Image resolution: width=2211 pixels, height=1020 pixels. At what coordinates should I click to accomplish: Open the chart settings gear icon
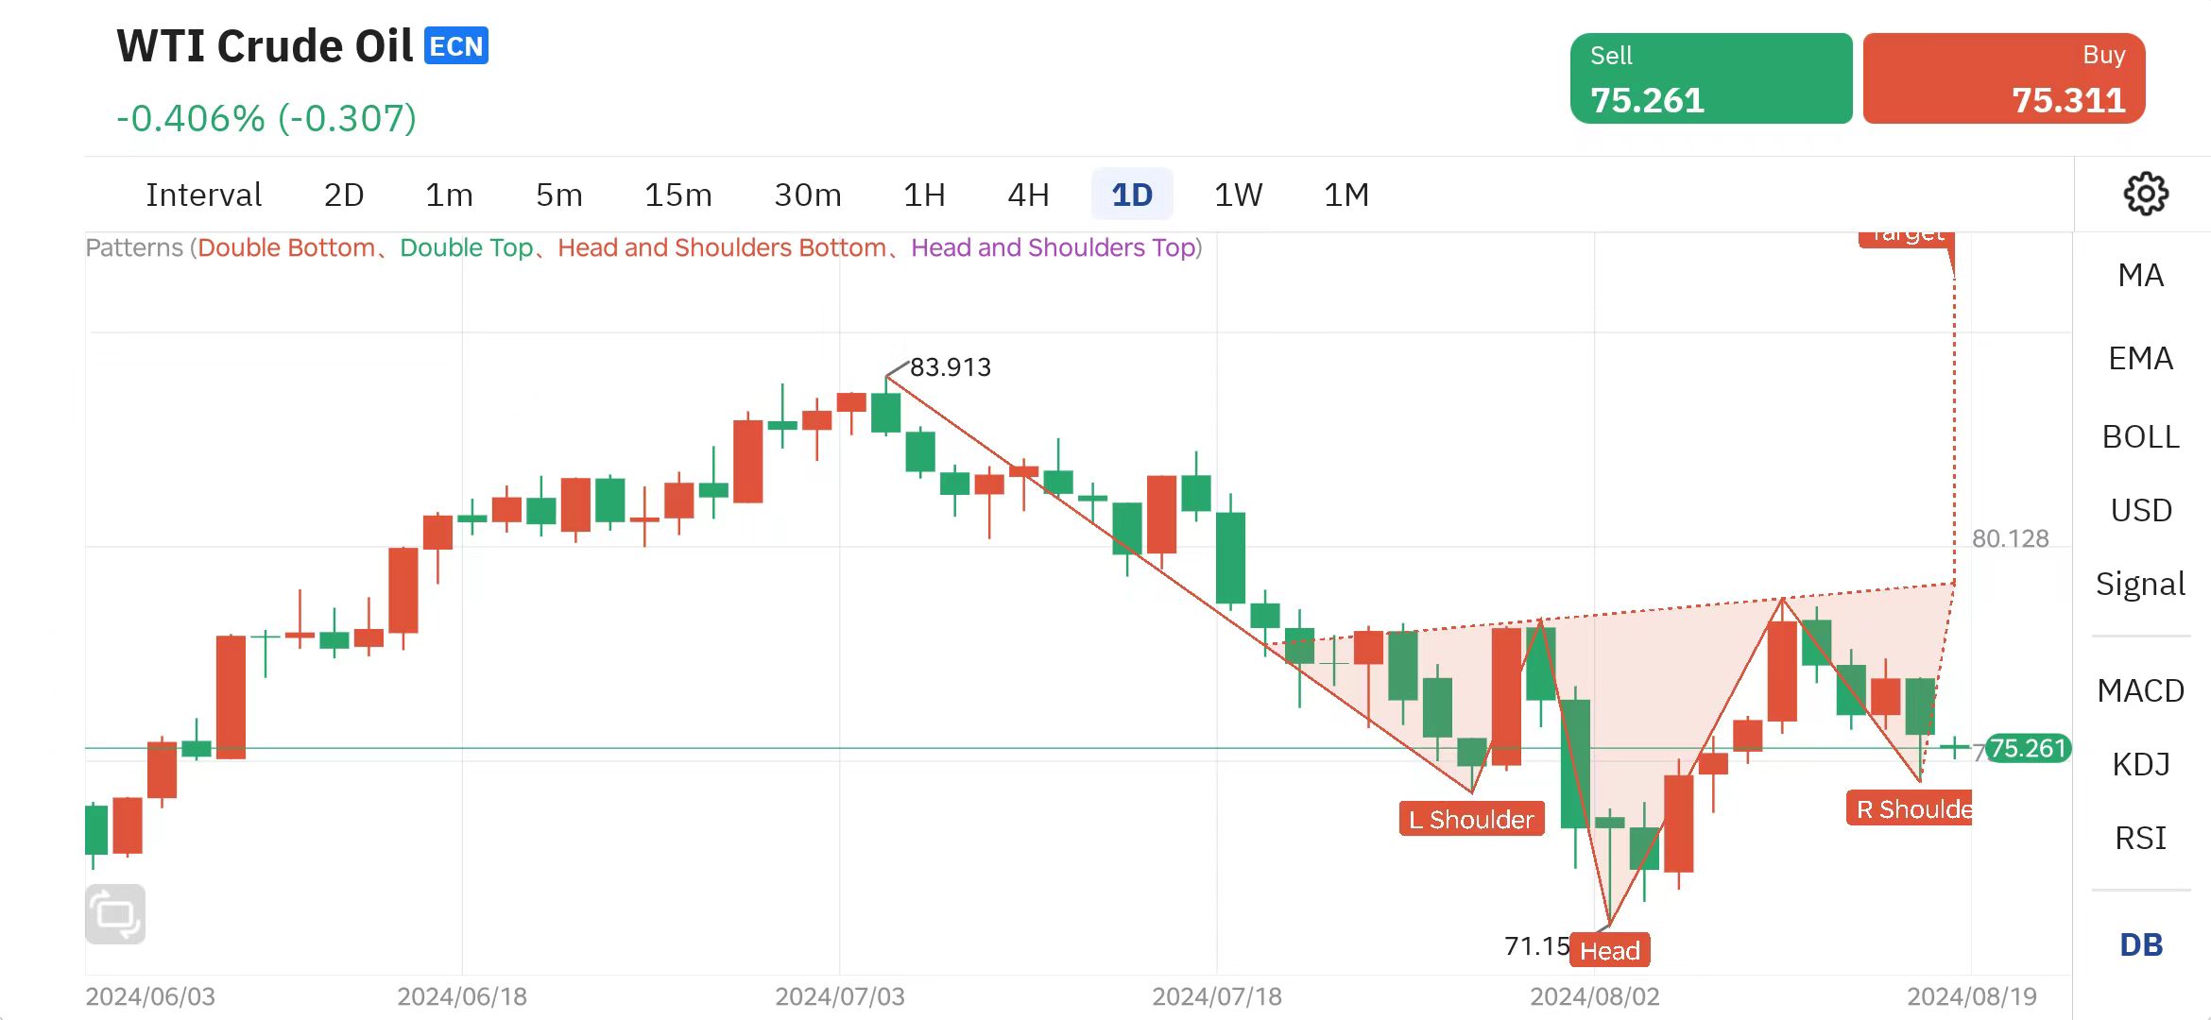point(2146,193)
